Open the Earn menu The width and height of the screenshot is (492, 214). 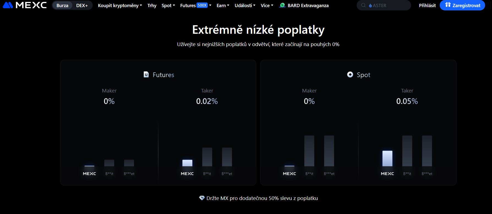pyautogui.click(x=223, y=5)
